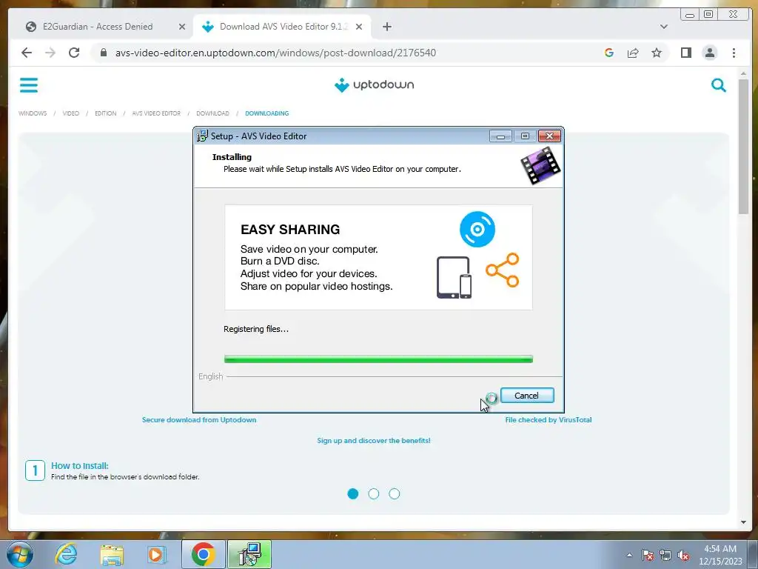Bookmark this page with the star
The height and width of the screenshot is (569, 758).
(x=657, y=53)
